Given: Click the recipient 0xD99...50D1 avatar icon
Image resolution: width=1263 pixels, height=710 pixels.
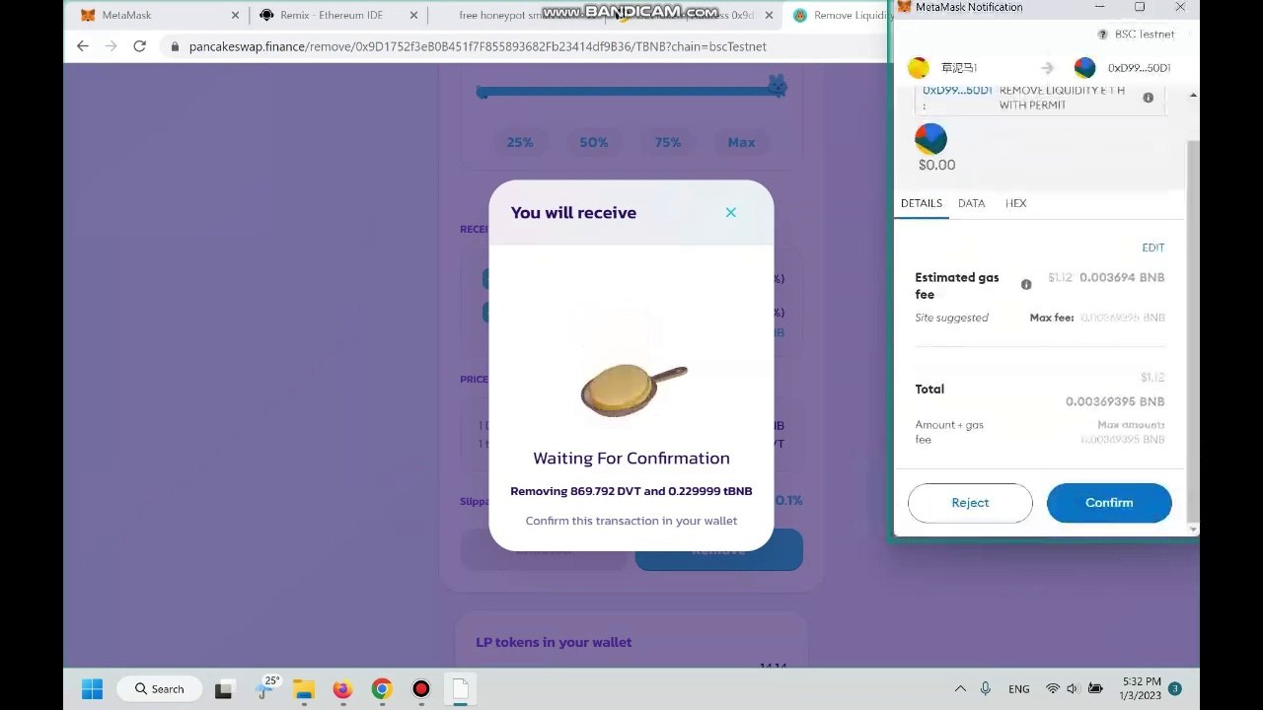Looking at the screenshot, I should pos(1084,68).
